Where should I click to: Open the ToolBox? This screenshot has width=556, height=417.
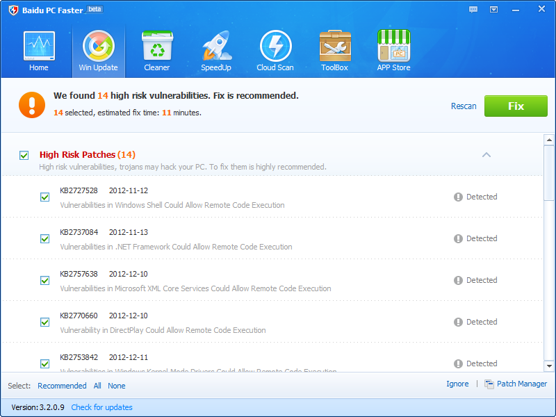(x=334, y=50)
